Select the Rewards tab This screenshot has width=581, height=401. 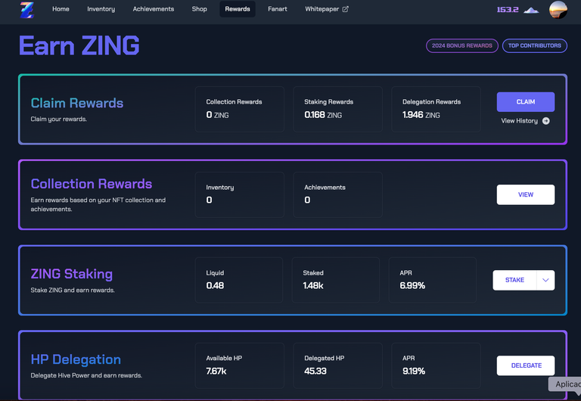point(238,9)
